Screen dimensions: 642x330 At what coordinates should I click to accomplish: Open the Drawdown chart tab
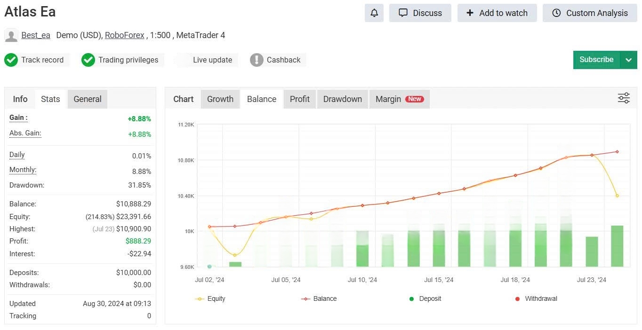342,99
